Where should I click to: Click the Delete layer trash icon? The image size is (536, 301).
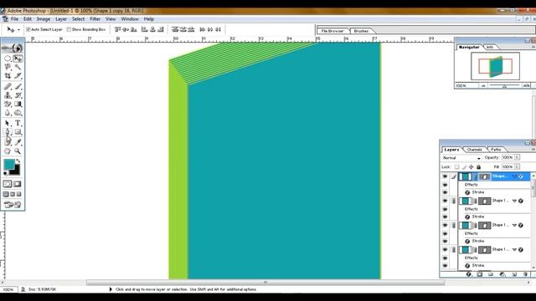tap(526, 274)
